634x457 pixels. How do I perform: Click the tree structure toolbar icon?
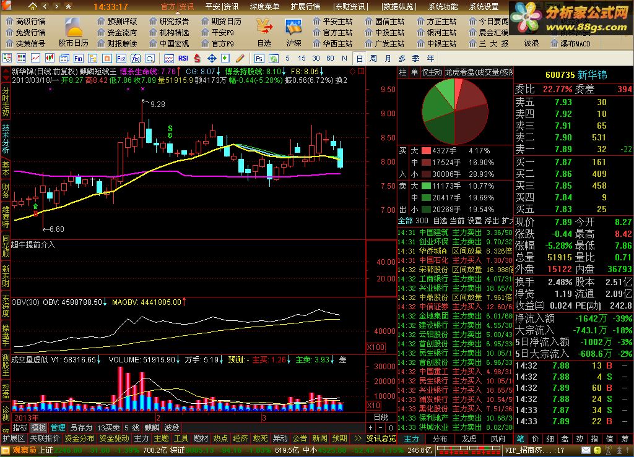click(x=93, y=58)
